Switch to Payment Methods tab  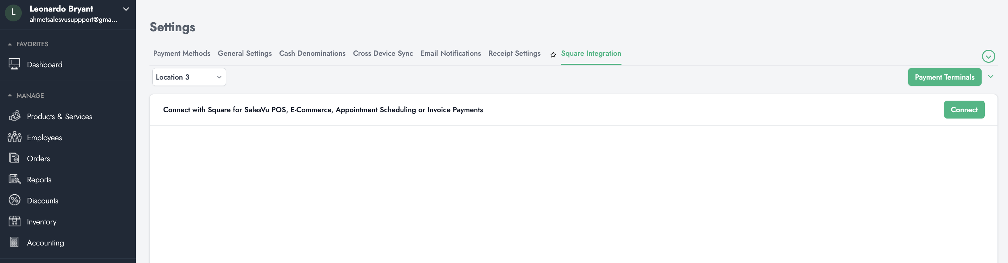pyautogui.click(x=181, y=53)
